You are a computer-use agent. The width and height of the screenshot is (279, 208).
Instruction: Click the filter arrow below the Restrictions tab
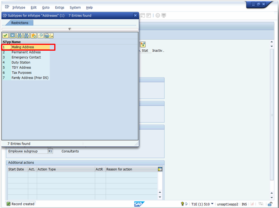70,28
